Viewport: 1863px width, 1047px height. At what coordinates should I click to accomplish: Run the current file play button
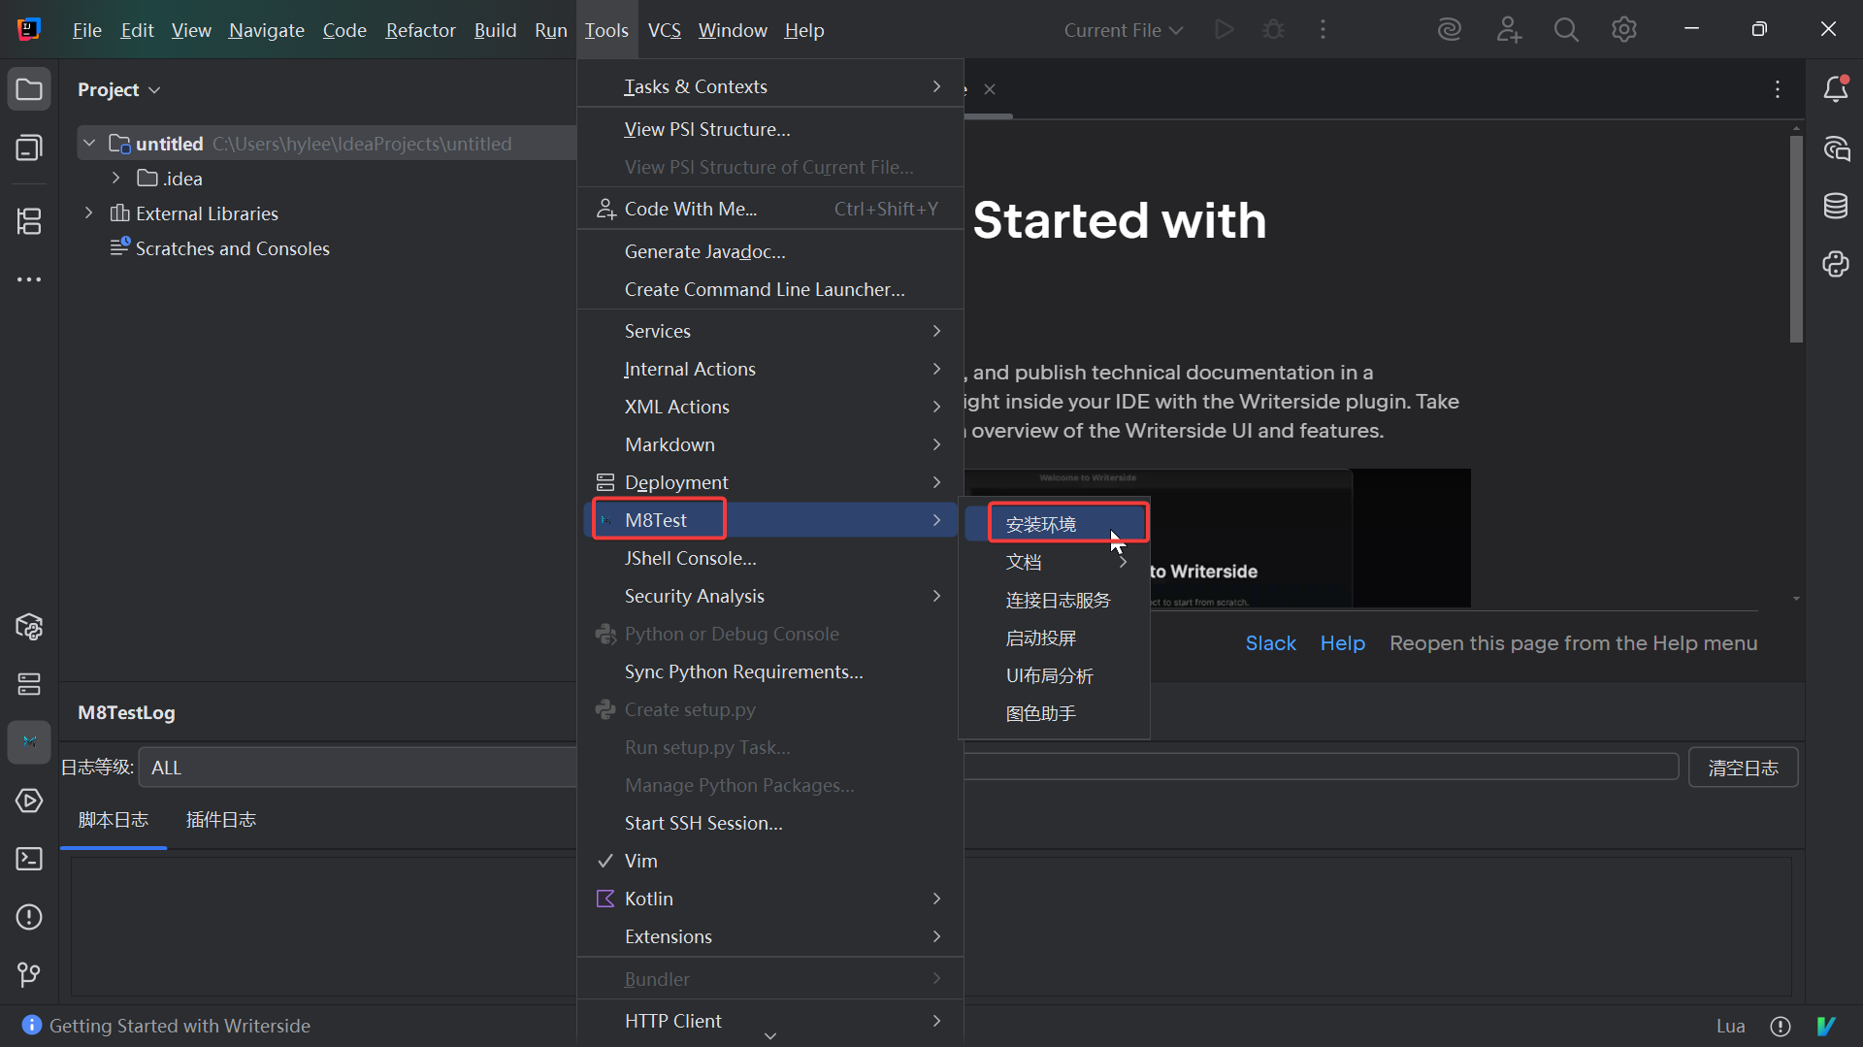click(1225, 30)
